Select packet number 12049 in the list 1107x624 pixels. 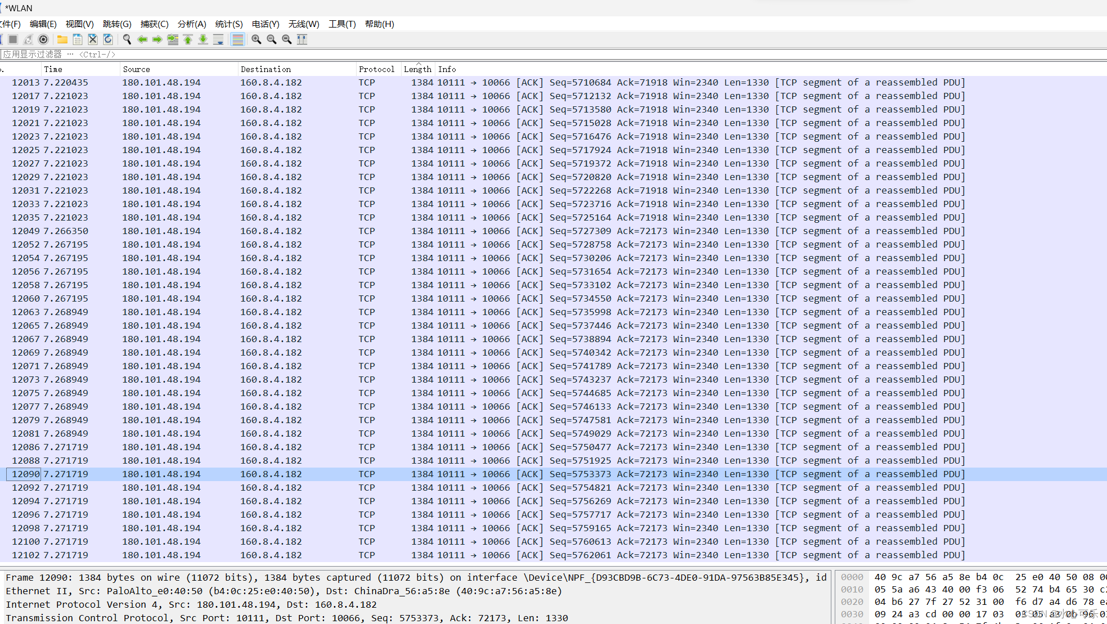(225, 231)
